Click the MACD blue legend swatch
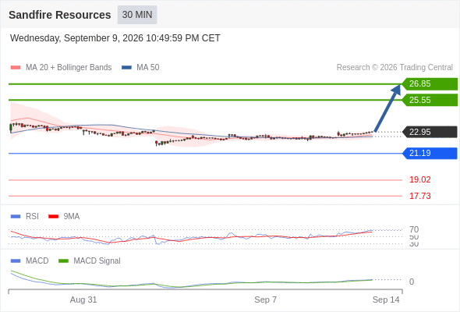460x312 pixels. click(x=16, y=261)
